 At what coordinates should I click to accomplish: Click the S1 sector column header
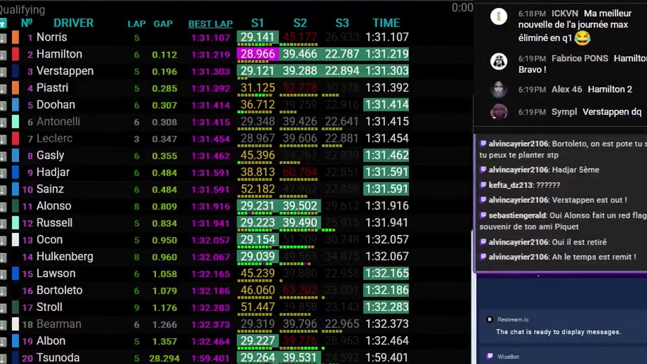tap(257, 23)
